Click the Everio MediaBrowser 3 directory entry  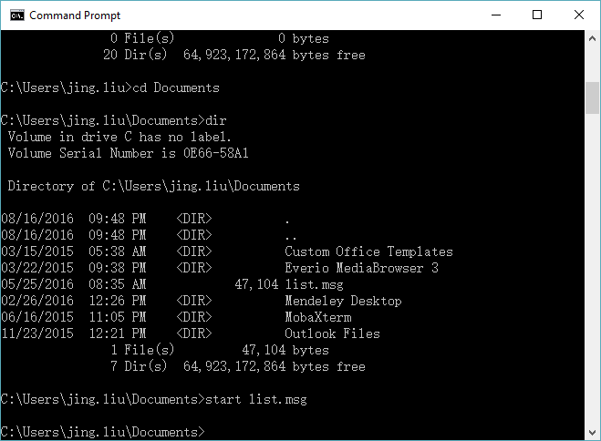pyautogui.click(x=220, y=268)
